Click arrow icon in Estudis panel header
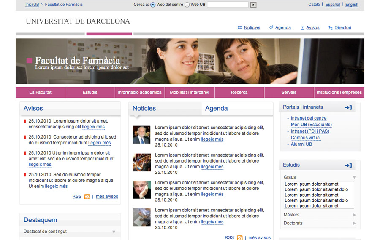The height and width of the screenshot is (240, 380). (348, 165)
